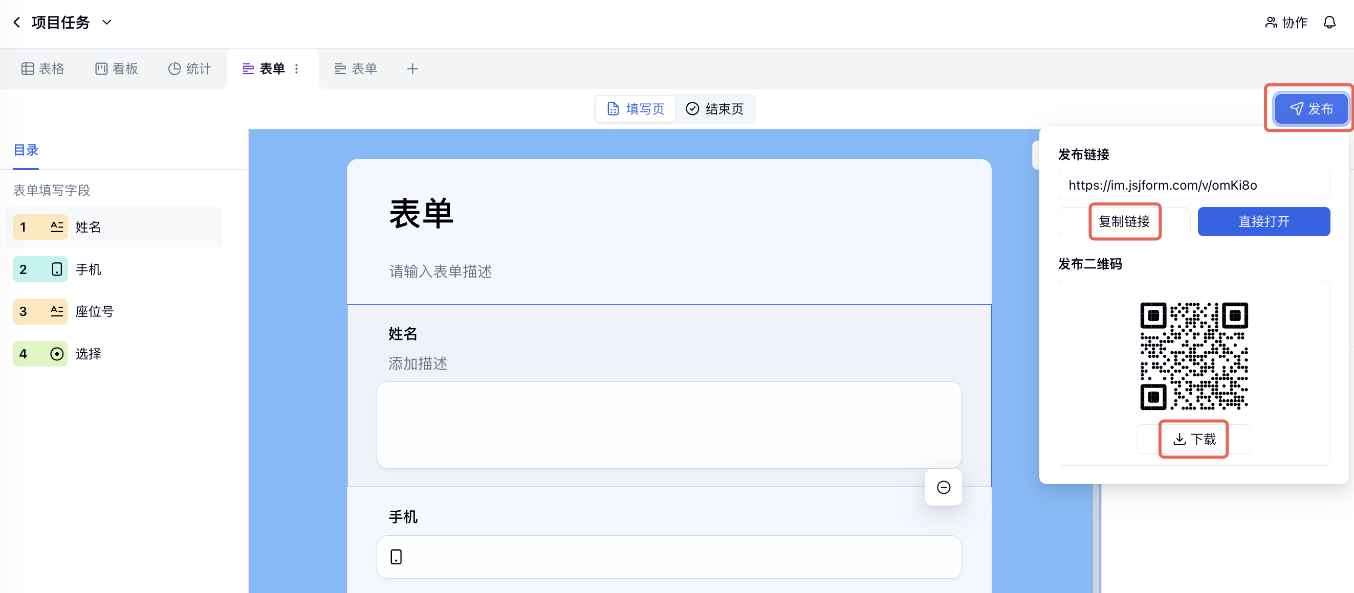1354x593 pixels.
Task: Select field 4 选择 in directory
Action: click(x=114, y=354)
